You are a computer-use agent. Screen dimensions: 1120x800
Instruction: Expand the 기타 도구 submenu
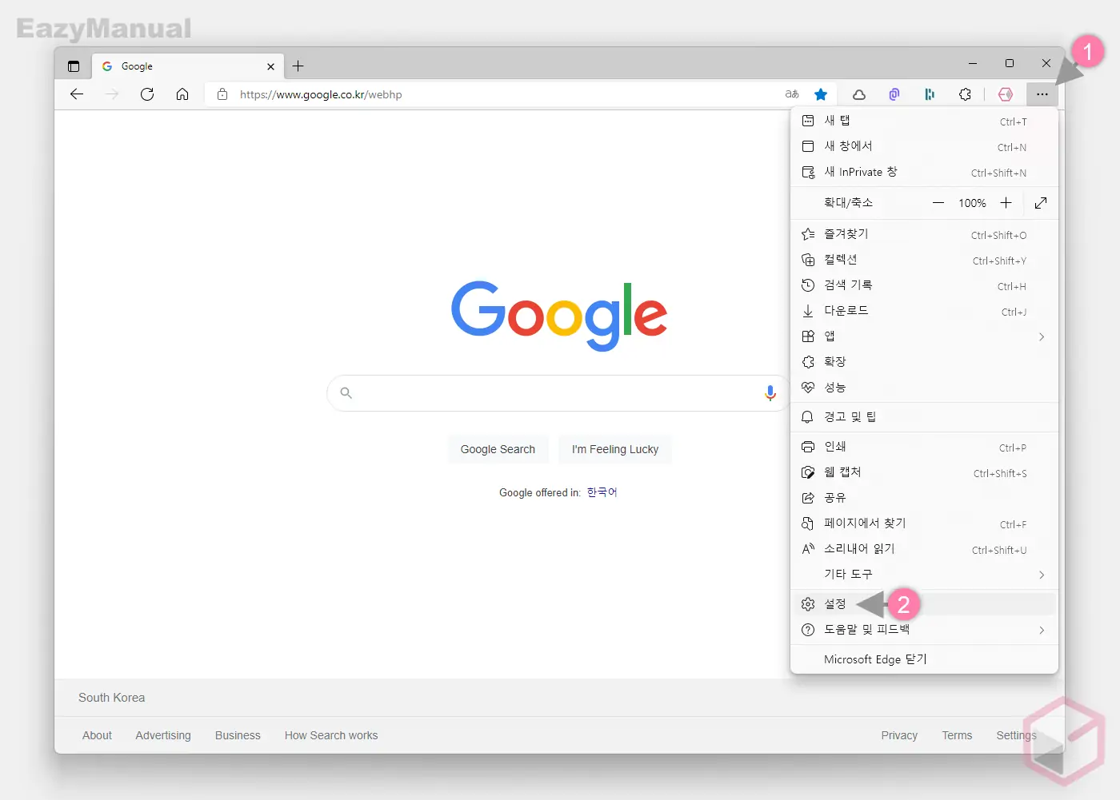click(924, 575)
